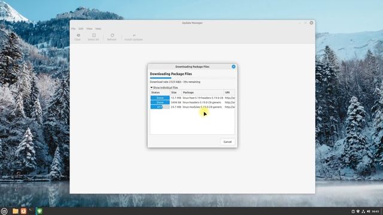Click the leftmost system tray icon
Viewport: 383px width, 215px height.
click(353, 211)
